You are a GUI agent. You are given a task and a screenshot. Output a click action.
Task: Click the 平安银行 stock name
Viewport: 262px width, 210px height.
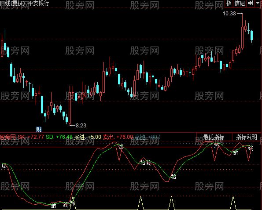click(x=39, y=3)
